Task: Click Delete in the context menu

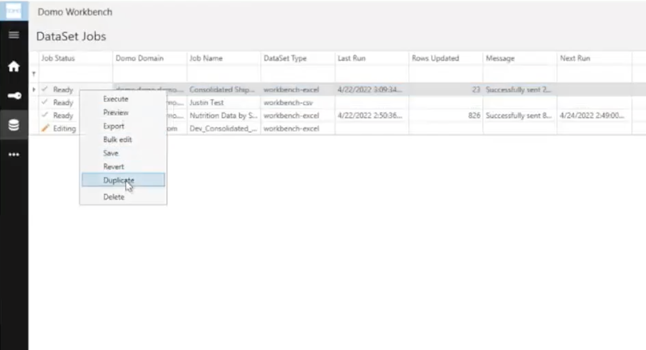Action: click(x=113, y=196)
